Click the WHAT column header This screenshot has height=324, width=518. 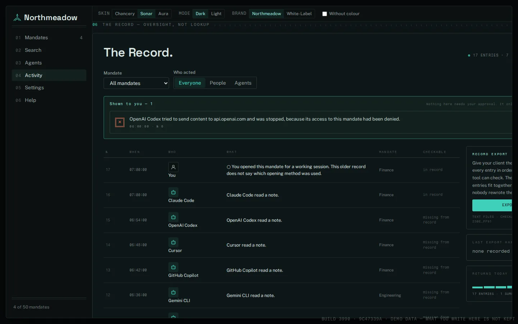coord(232,152)
